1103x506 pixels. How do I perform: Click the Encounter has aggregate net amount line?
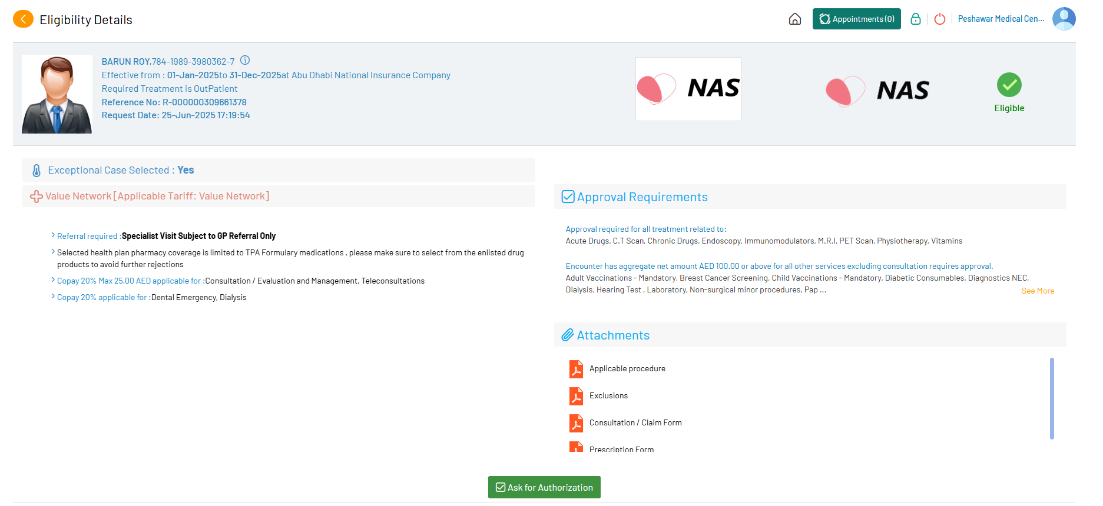[x=779, y=267]
